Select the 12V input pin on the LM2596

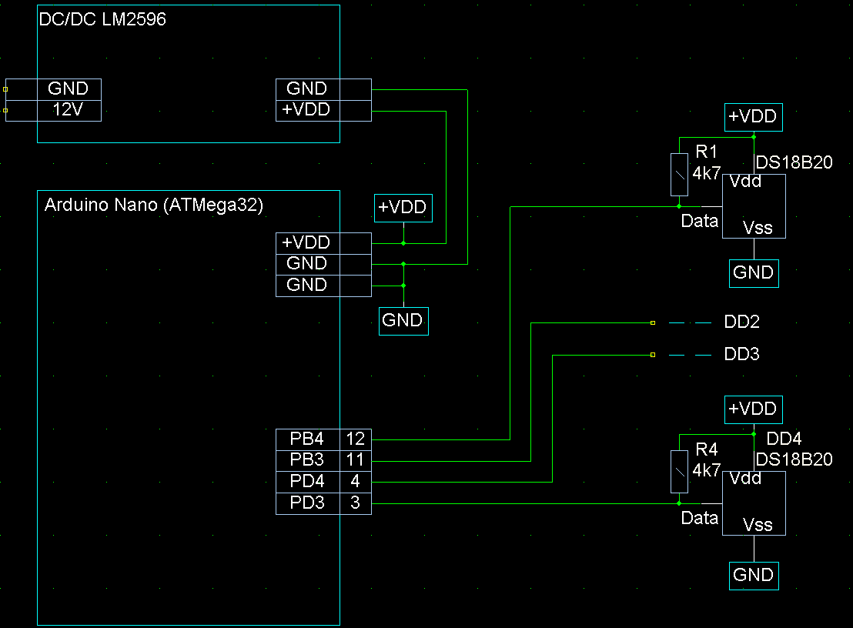[68, 110]
